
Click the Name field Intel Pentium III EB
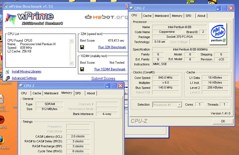click(x=180, y=27)
